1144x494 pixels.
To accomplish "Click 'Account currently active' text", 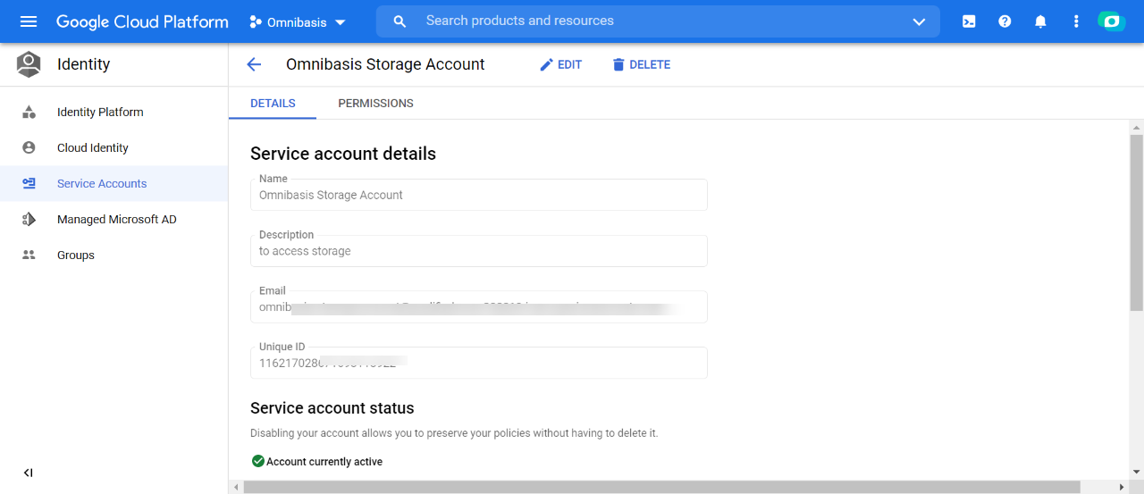I will (324, 462).
